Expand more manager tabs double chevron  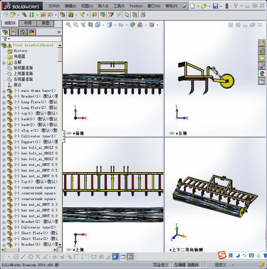point(59,32)
